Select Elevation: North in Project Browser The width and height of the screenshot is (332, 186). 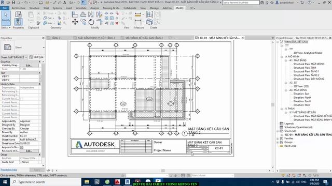(x=302, y=98)
